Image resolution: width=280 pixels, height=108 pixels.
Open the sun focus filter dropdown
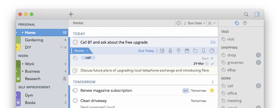point(212,23)
